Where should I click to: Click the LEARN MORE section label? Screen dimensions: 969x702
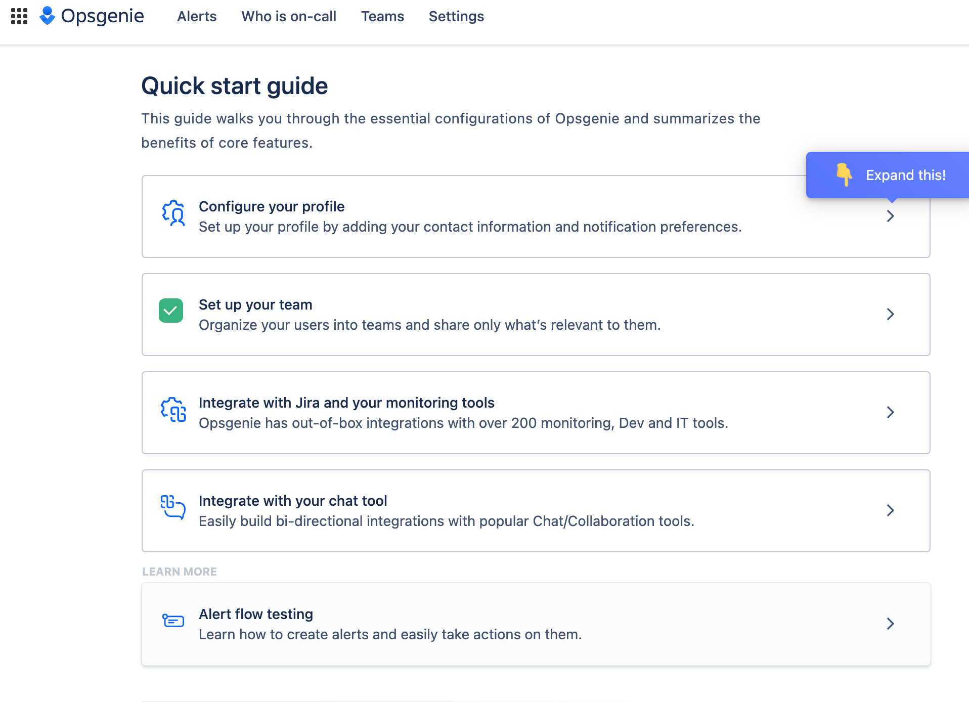click(x=179, y=571)
